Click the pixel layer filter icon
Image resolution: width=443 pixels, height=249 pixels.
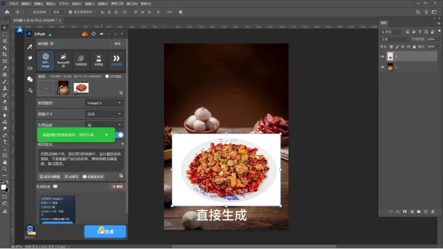[x=407, y=32]
